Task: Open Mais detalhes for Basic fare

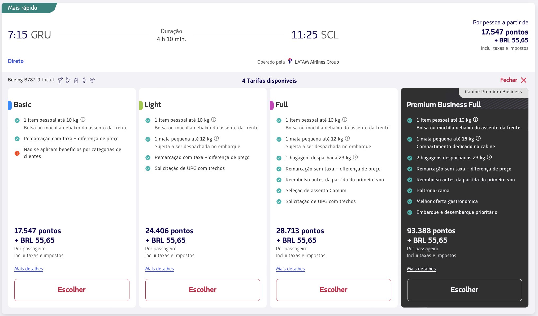Action: (29, 269)
